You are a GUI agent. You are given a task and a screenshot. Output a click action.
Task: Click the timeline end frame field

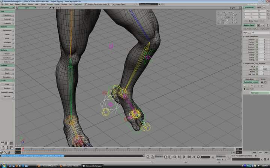(x=239, y=149)
